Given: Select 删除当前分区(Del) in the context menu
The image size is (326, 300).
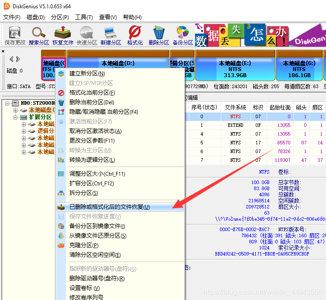Looking at the screenshot, I should click(120, 102).
